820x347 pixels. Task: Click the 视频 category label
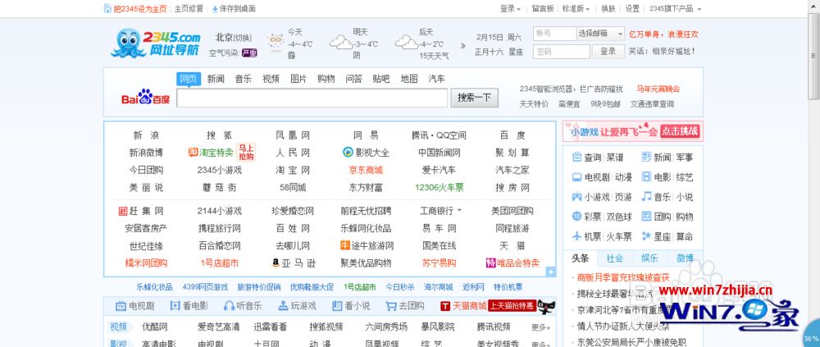pos(118,327)
